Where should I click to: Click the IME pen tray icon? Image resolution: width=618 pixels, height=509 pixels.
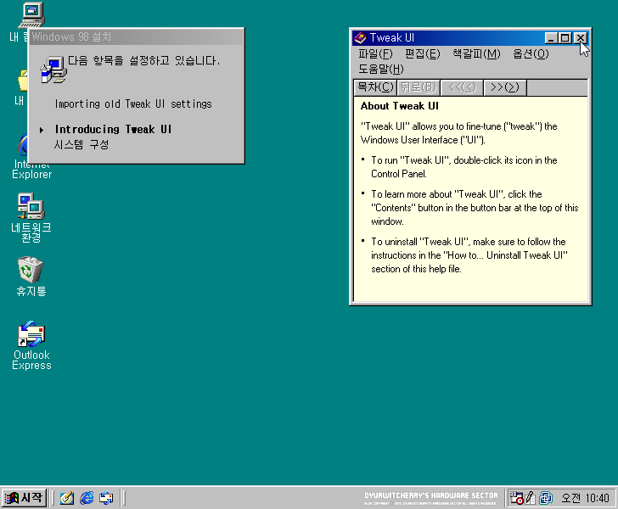coord(531,498)
